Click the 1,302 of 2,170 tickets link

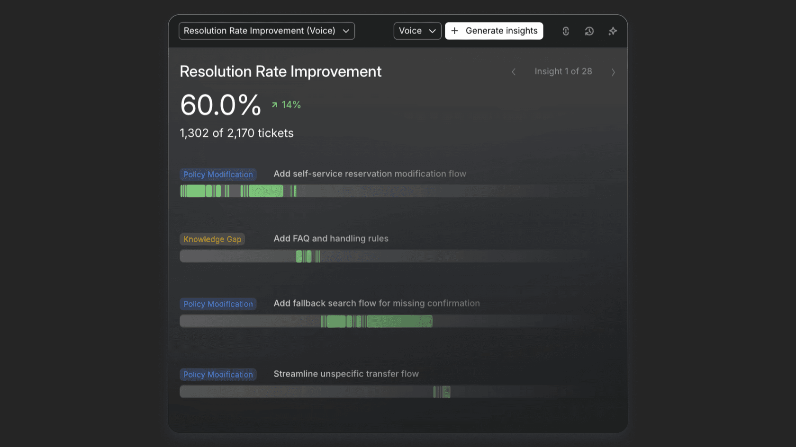coord(236,133)
